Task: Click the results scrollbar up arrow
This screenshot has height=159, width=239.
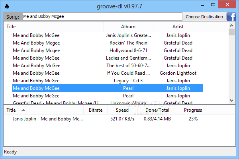Action: [x=232, y=25]
